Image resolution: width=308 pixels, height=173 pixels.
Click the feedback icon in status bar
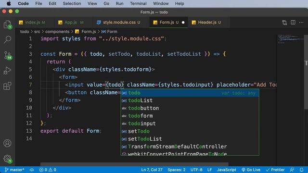[x=292, y=170]
